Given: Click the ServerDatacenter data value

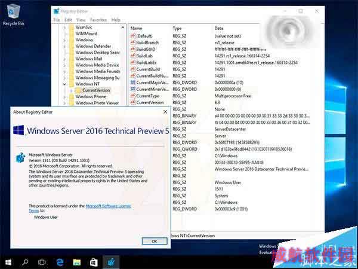Looking at the screenshot, I should point(230,129).
